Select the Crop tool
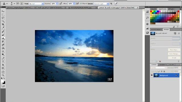 coord(3,24)
